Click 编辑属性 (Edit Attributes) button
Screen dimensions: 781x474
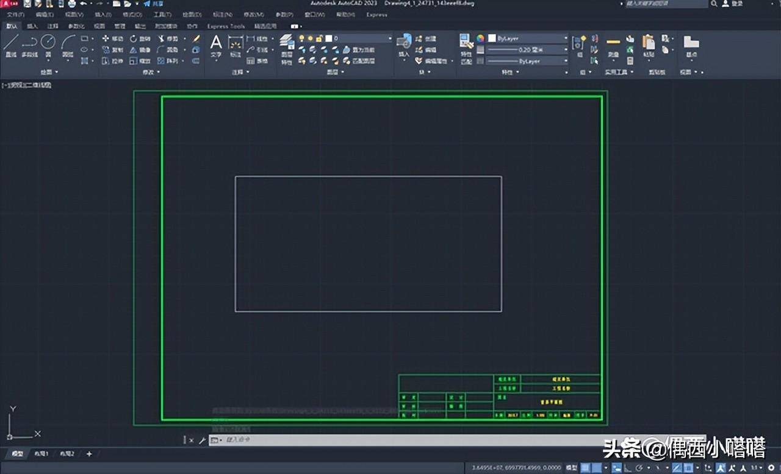coord(432,61)
